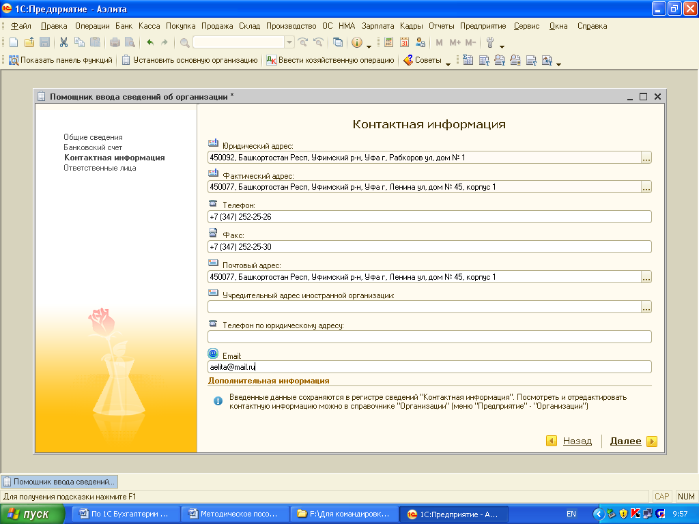Viewport: 699px width, 524px height.
Task: Click the yellow left arrow beside Назад
Action: point(552,441)
